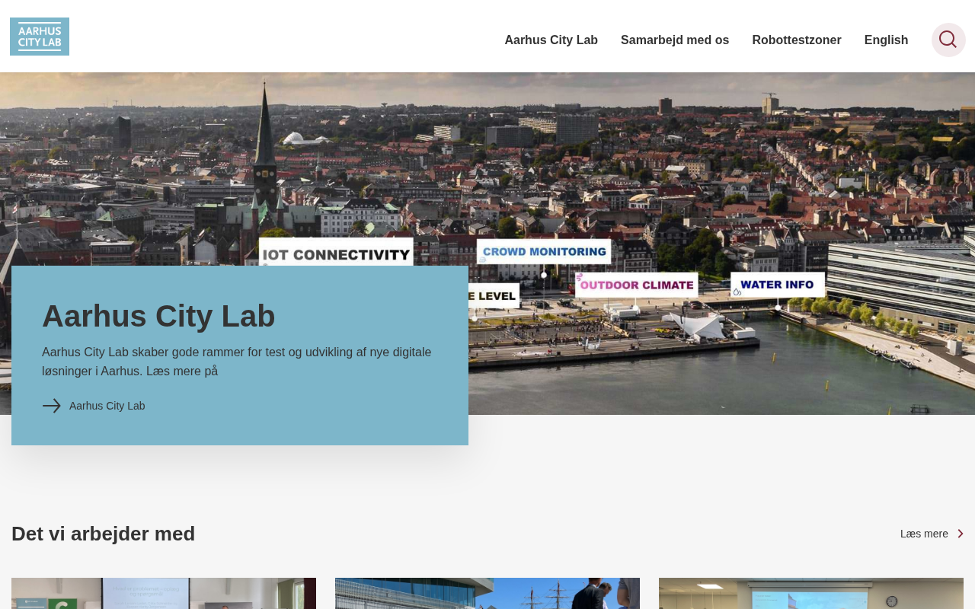Image resolution: width=975 pixels, height=609 pixels.
Task: Click the arrow icon in the blue card
Action: pyautogui.click(x=51, y=406)
